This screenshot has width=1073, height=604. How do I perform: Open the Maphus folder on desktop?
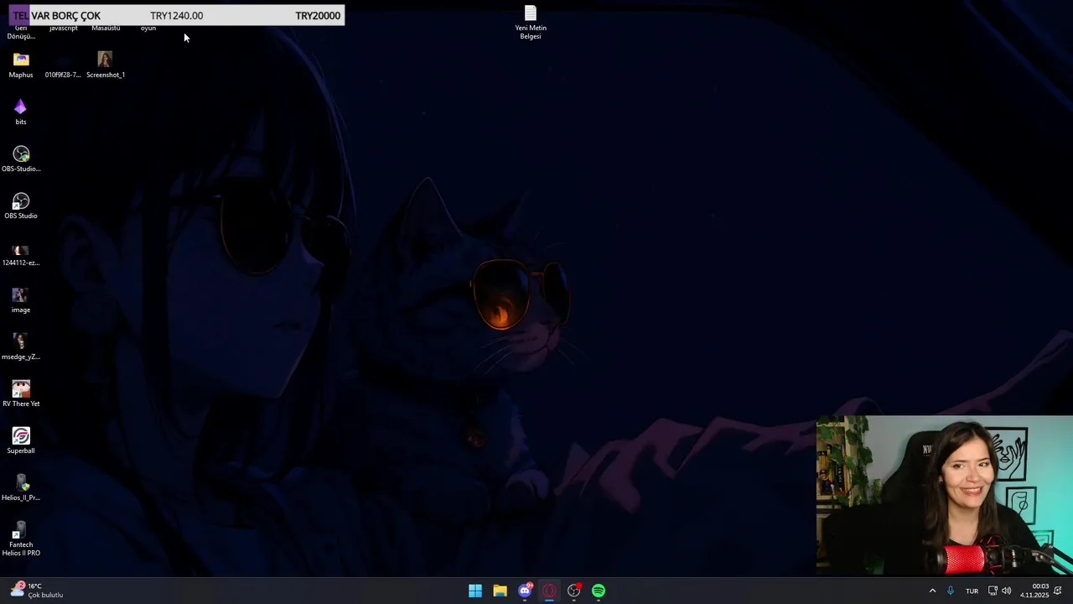[21, 65]
